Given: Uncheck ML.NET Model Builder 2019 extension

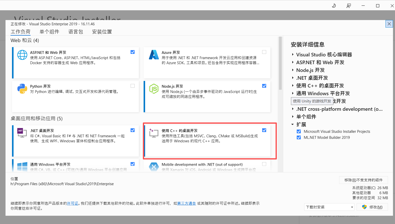Looking at the screenshot, I should [x=299, y=138].
